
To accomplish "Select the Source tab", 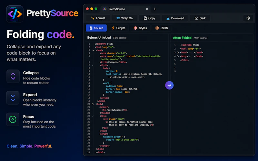I will pyautogui.click(x=96, y=28).
